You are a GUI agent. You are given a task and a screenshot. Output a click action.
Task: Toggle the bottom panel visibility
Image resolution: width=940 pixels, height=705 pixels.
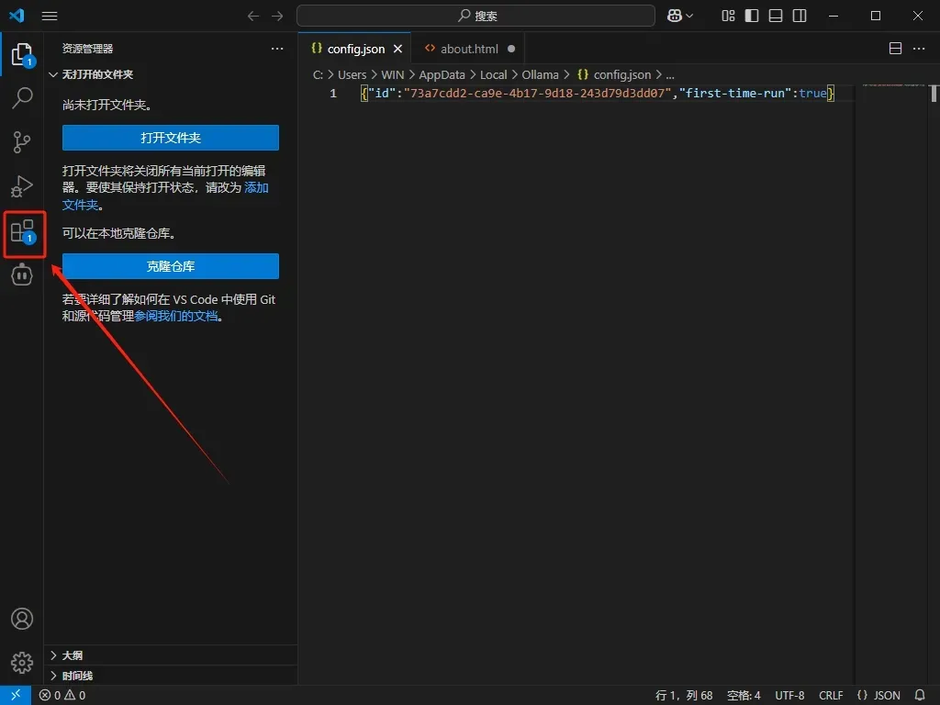click(776, 17)
